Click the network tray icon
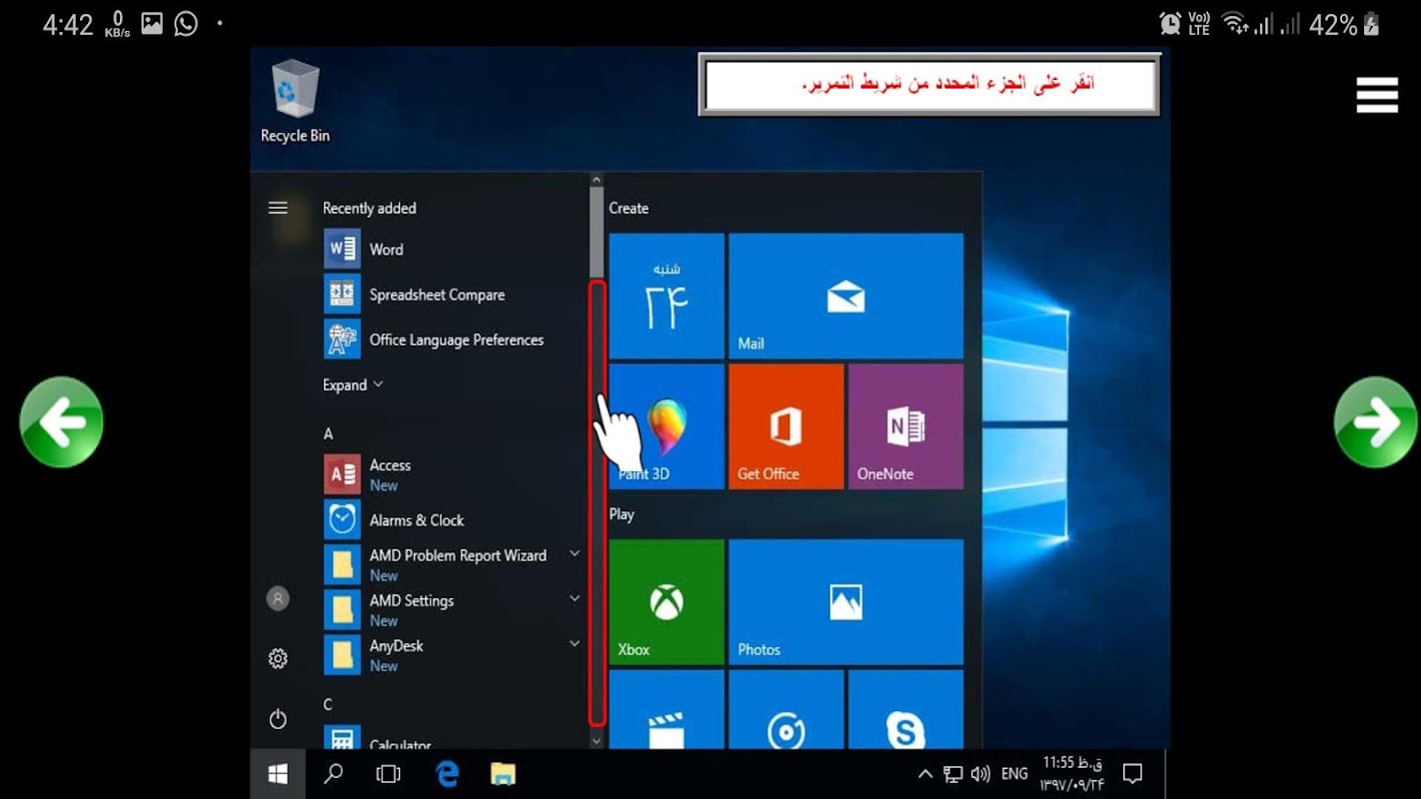The width and height of the screenshot is (1421, 799). 953,774
